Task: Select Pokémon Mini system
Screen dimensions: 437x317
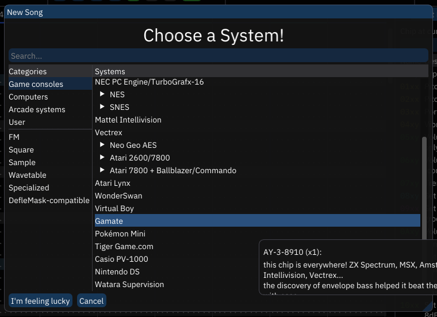Action: tap(120, 234)
